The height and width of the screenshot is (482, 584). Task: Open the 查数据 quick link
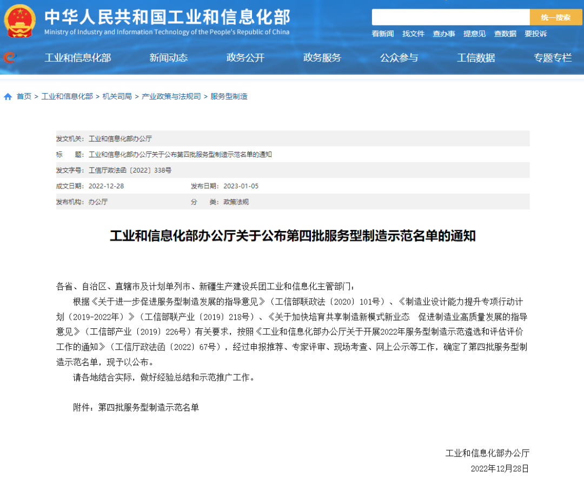pos(505,34)
